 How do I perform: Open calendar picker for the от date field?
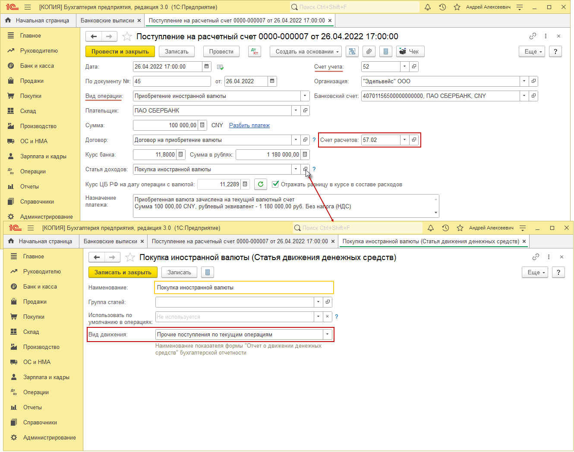(272, 81)
